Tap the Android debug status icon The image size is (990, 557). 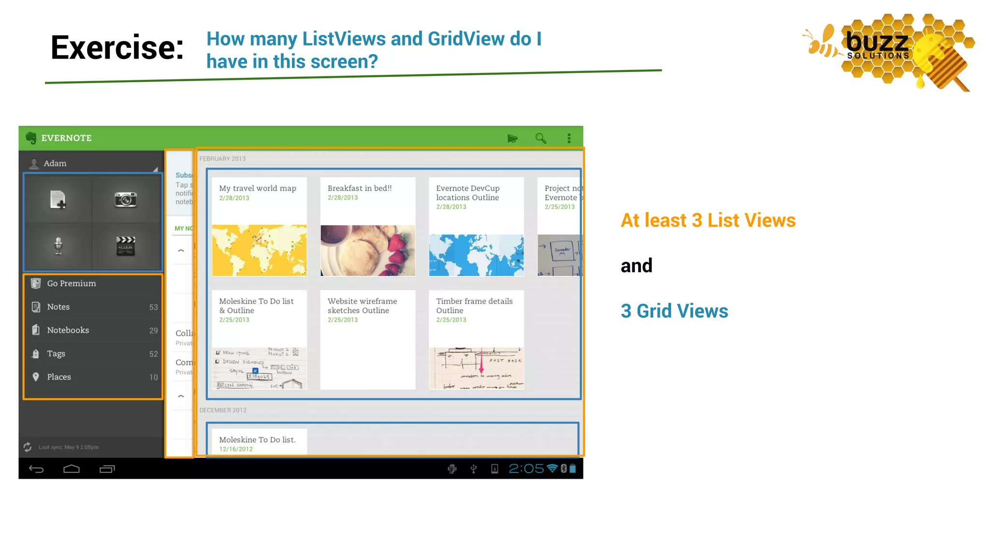(x=452, y=469)
